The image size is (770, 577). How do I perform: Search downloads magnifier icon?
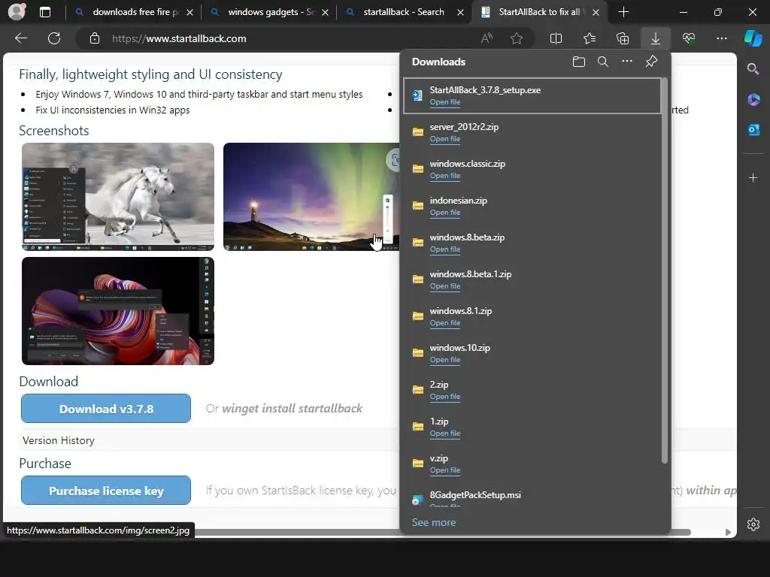point(603,62)
